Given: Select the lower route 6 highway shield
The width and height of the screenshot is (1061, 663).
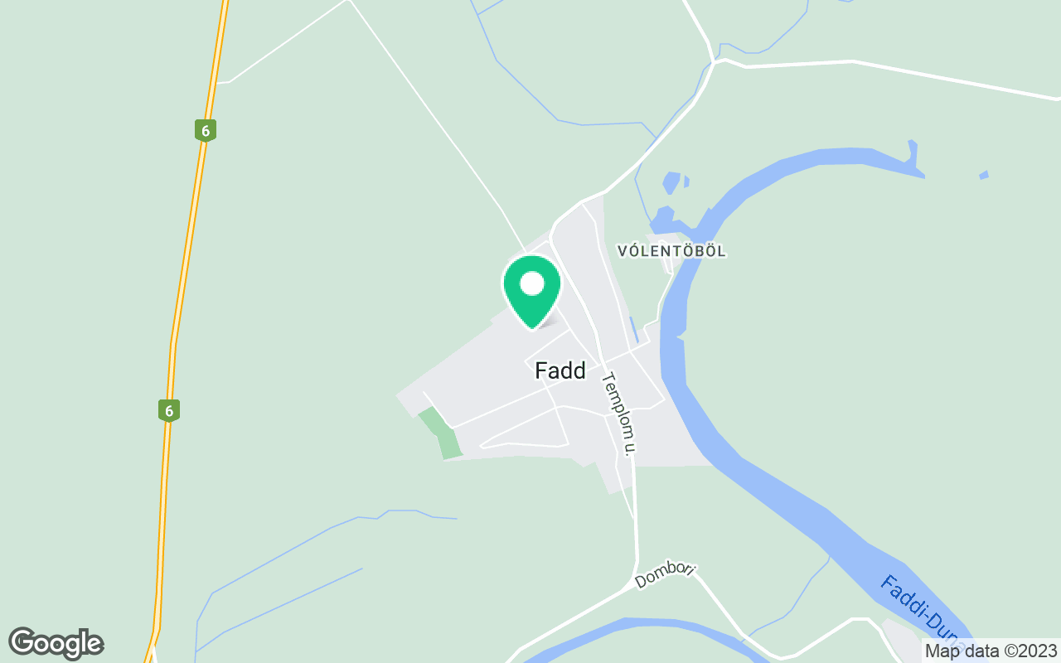Looking at the screenshot, I should [169, 410].
